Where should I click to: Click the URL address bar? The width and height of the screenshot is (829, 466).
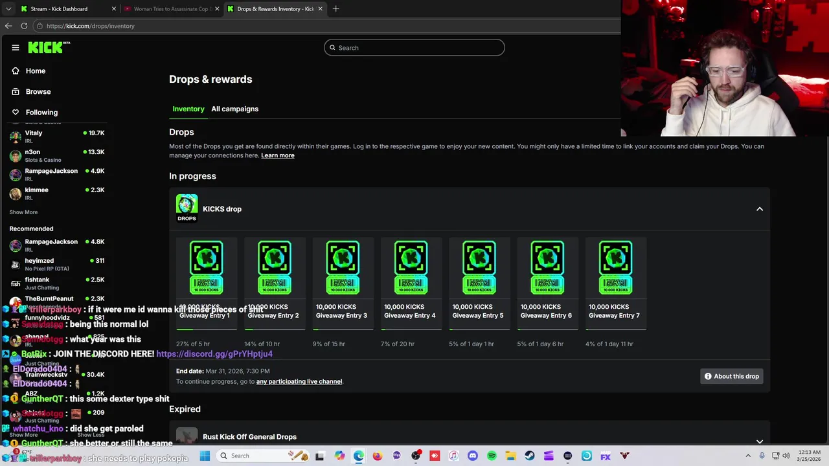point(327,26)
